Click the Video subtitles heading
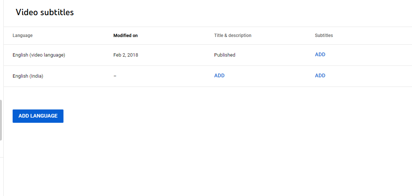 point(45,12)
